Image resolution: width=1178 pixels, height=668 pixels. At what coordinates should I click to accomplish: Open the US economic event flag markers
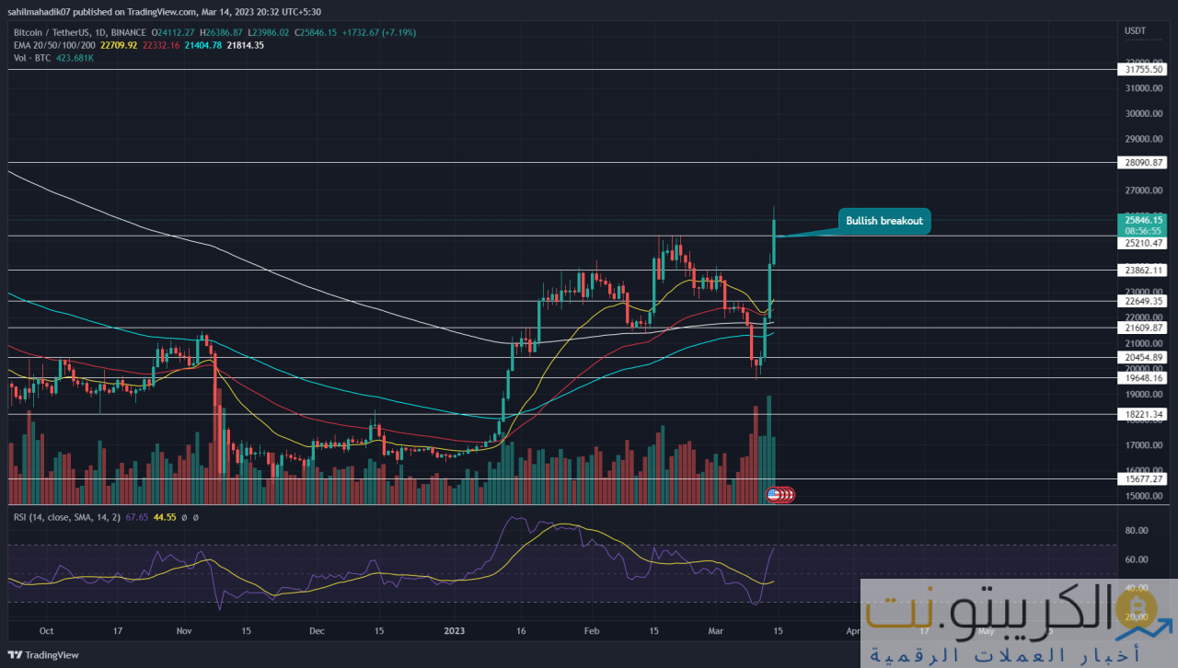point(780,494)
